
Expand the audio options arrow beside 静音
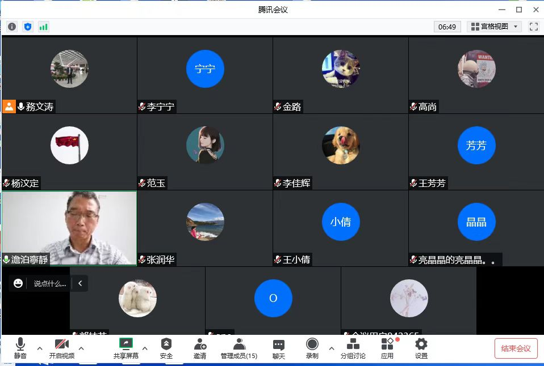(39, 348)
